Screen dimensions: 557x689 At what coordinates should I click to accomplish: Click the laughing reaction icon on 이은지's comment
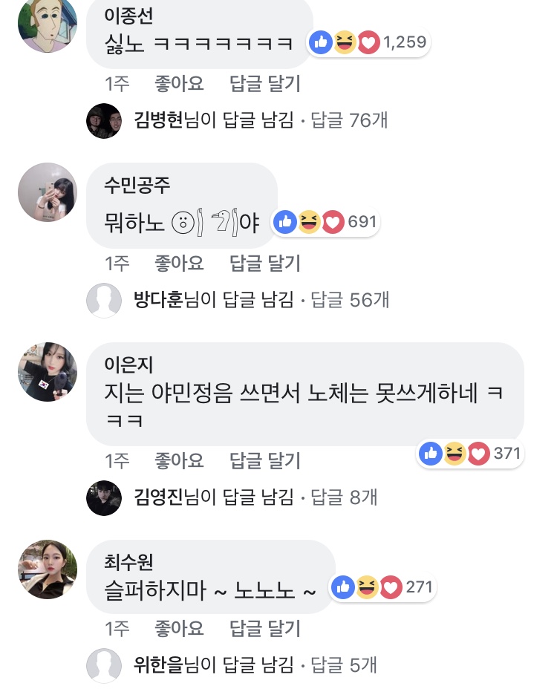(x=455, y=453)
